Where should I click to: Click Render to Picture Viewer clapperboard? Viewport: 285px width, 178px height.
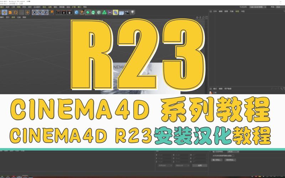pos(64,12)
